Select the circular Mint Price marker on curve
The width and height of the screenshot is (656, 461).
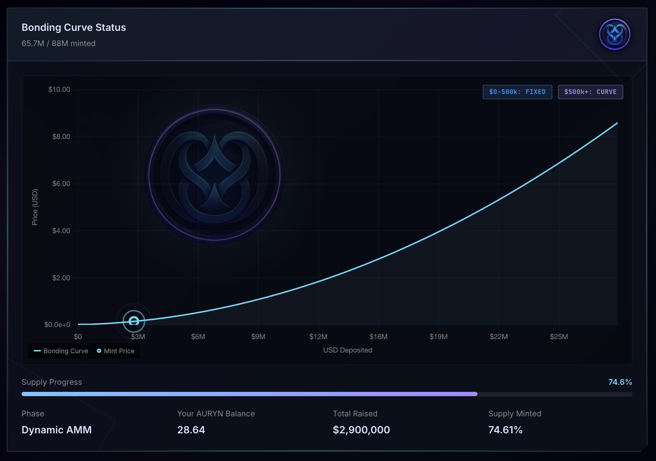point(134,321)
